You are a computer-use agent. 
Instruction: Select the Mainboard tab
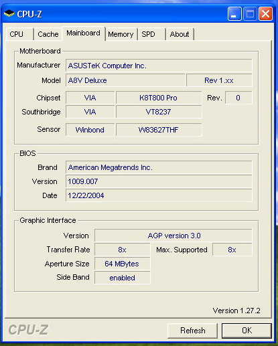tap(84, 33)
